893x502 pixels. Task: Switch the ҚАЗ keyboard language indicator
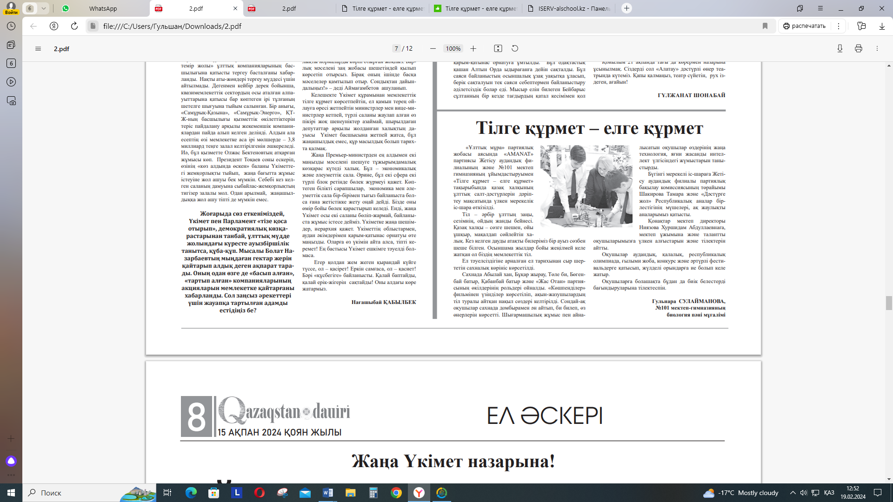[829, 493]
